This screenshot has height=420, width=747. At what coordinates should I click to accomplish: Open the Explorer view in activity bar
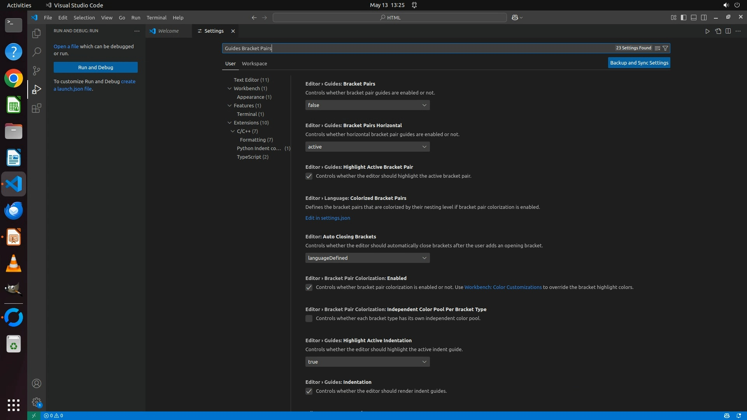(x=36, y=33)
